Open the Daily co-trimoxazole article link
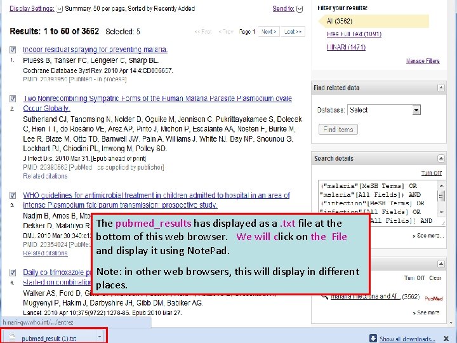Viewport: 457px width, 343px height. 57,277
